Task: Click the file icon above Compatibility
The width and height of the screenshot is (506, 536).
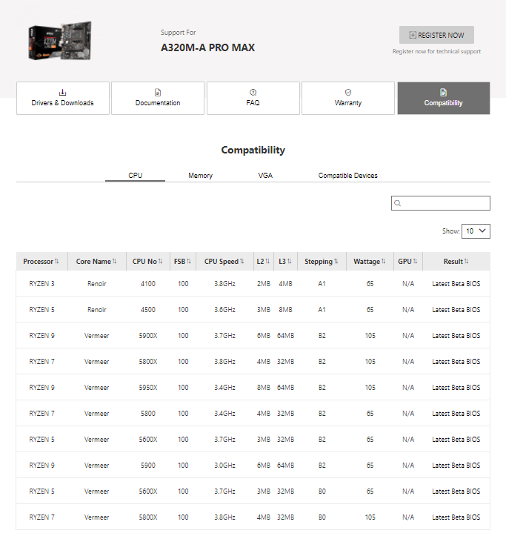Action: pyautogui.click(x=444, y=92)
